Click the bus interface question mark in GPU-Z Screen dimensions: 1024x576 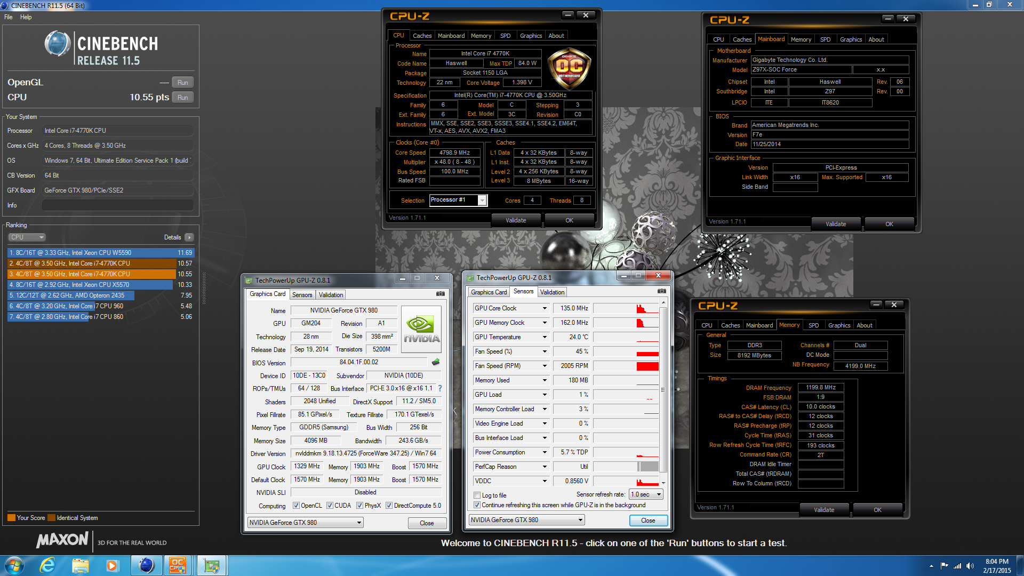tap(440, 388)
